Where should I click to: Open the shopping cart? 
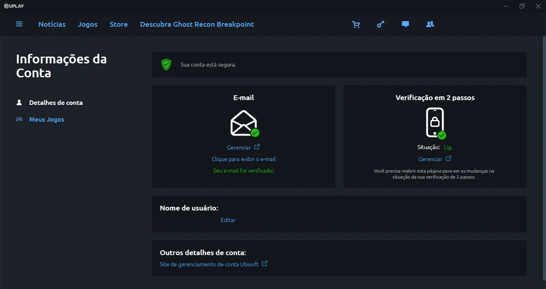tap(356, 24)
